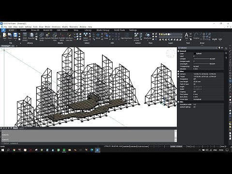
Task: Add a new document tab with plus
Action: 16,46
